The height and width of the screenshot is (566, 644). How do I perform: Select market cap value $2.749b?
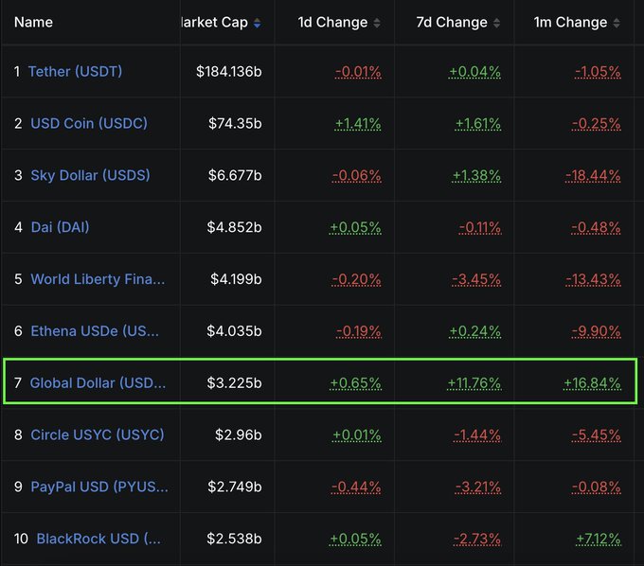[235, 486]
